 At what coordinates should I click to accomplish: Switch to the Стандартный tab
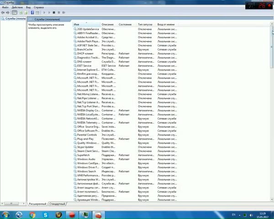click(x=57, y=204)
